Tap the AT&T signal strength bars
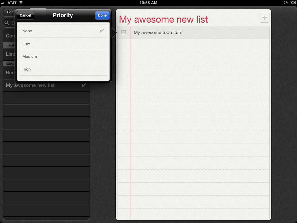Screen dimensions: 297x223 [3, 3]
